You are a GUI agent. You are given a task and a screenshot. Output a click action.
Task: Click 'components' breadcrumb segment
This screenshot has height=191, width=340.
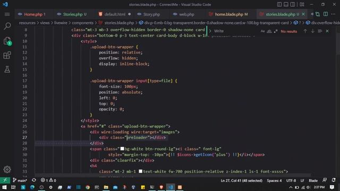[x=83, y=23]
